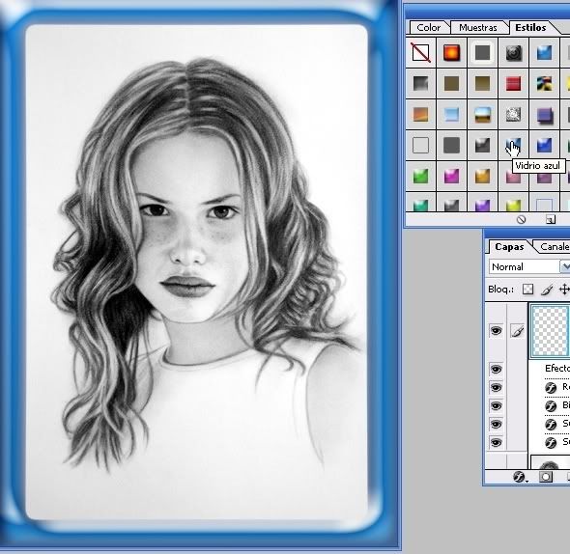The height and width of the screenshot is (554, 570).
Task: Apply the 'no style' red slash swatch
Action: 420,53
